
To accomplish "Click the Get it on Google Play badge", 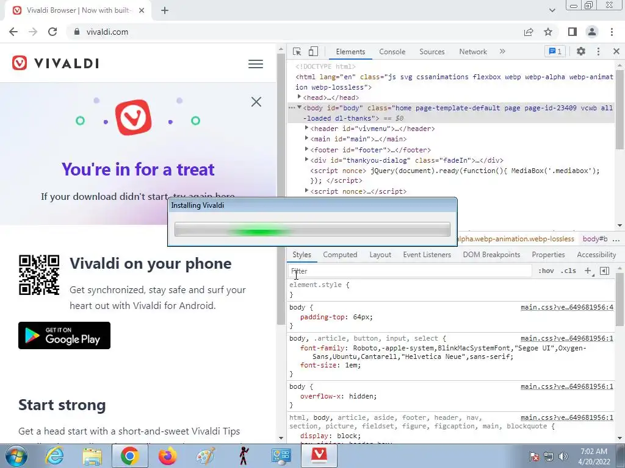I will (64, 336).
